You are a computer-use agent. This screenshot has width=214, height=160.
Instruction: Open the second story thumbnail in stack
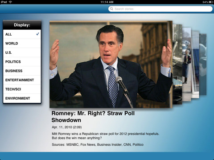pos(177,64)
